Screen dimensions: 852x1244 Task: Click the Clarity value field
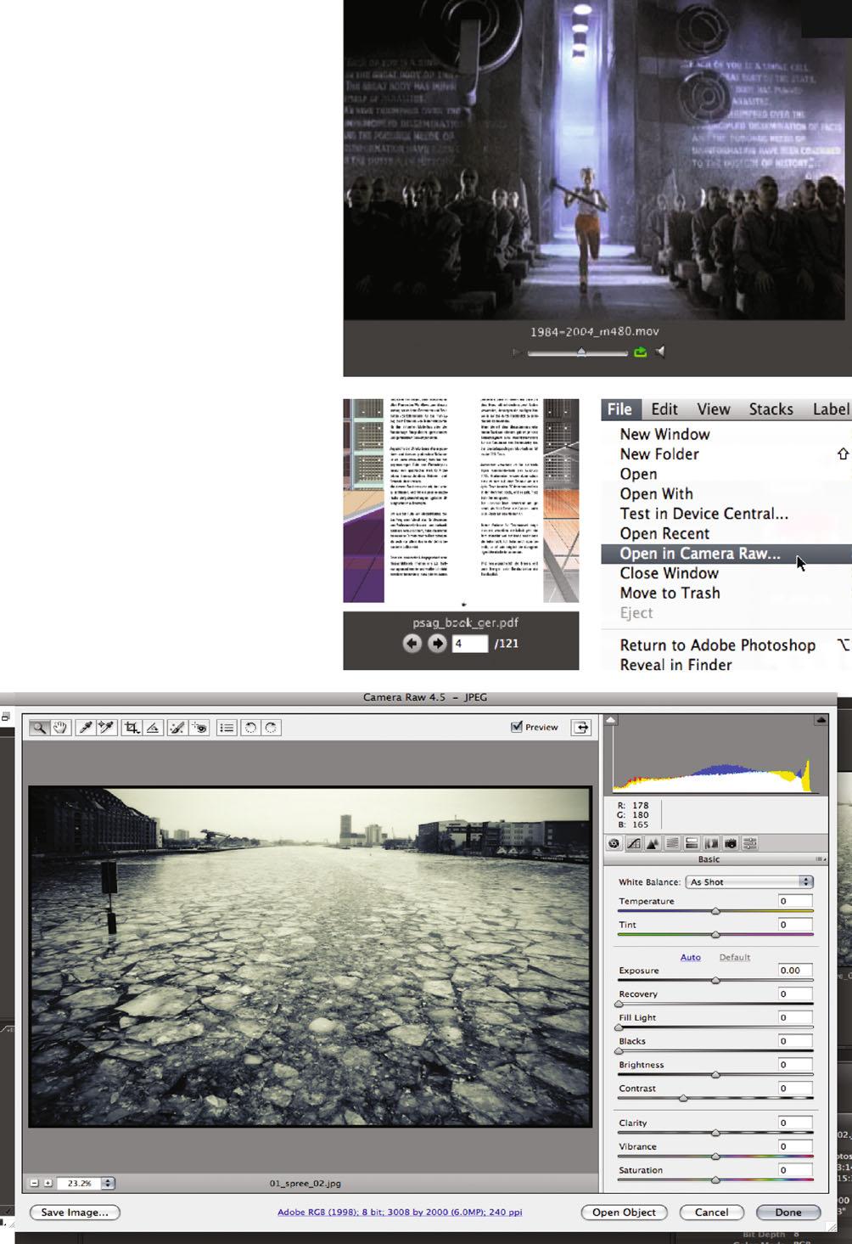click(795, 1123)
